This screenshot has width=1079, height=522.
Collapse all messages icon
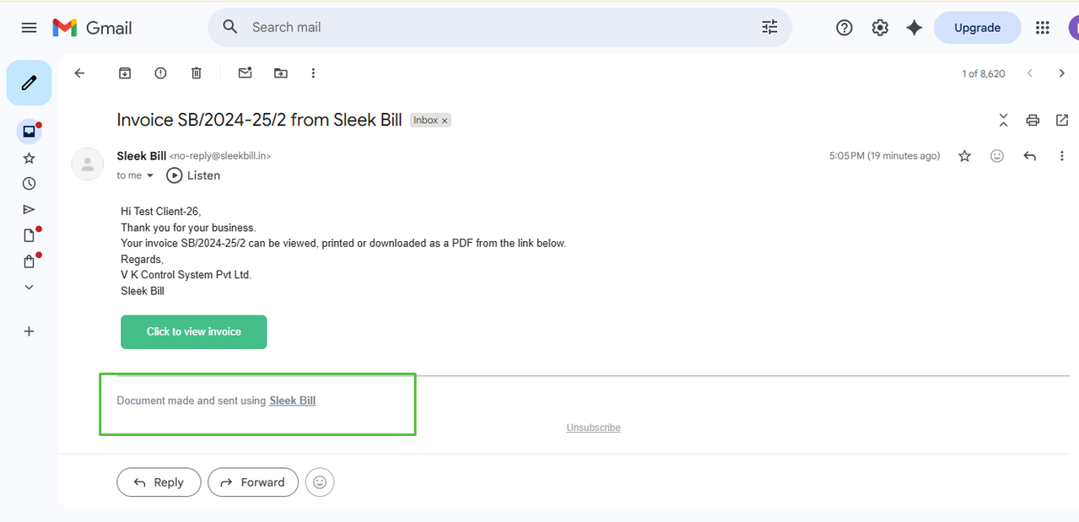click(1003, 120)
